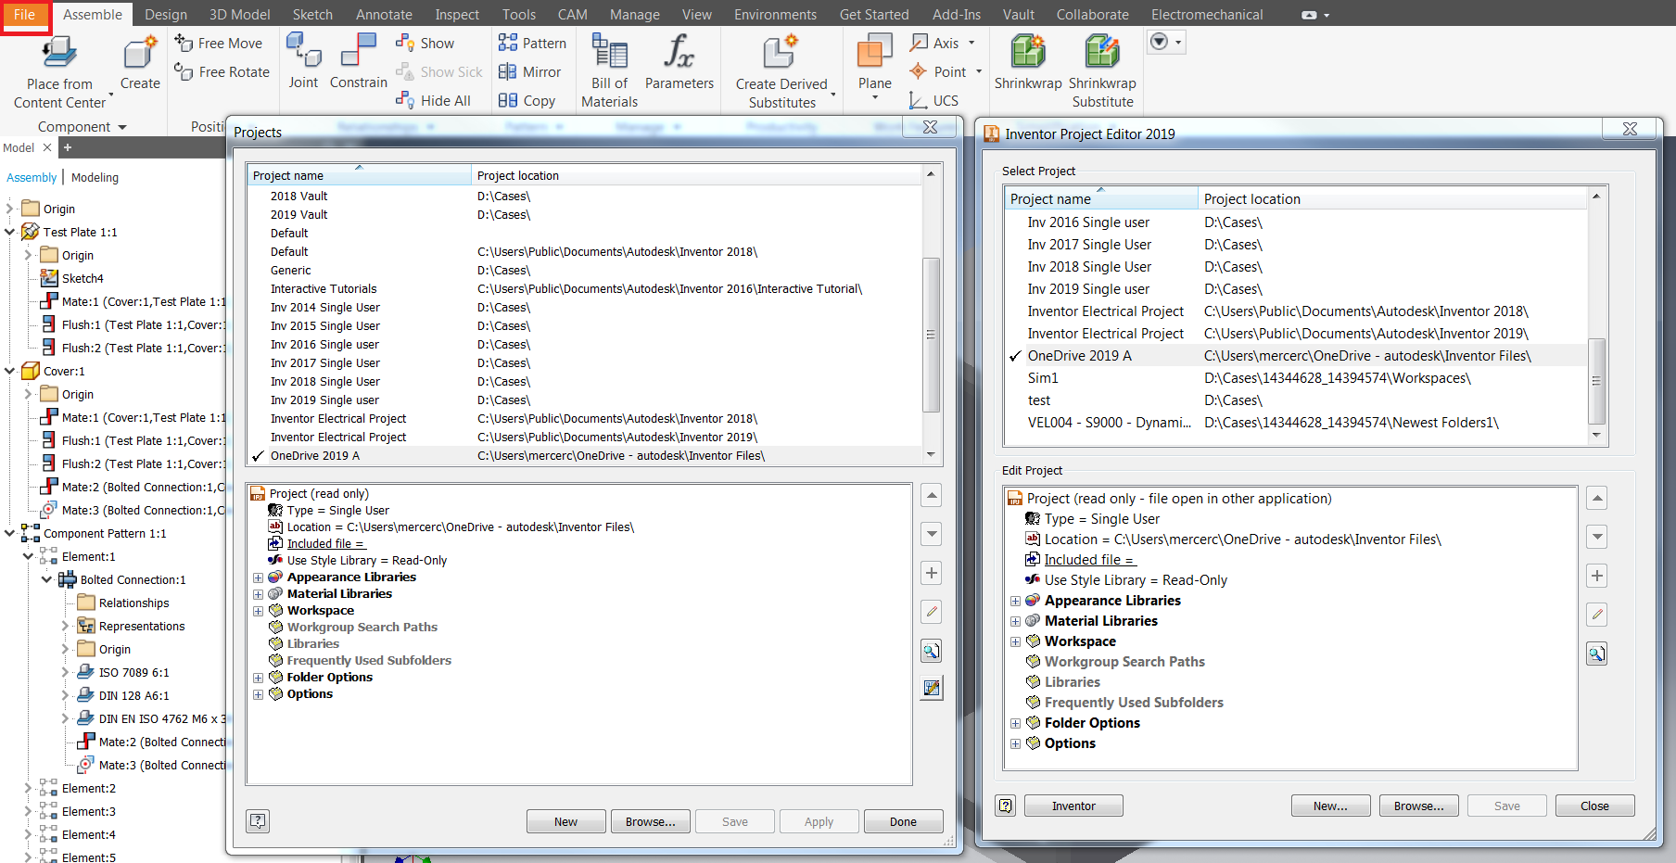Open the Bill of Materials dialog
The image size is (1676, 863).
(608, 70)
